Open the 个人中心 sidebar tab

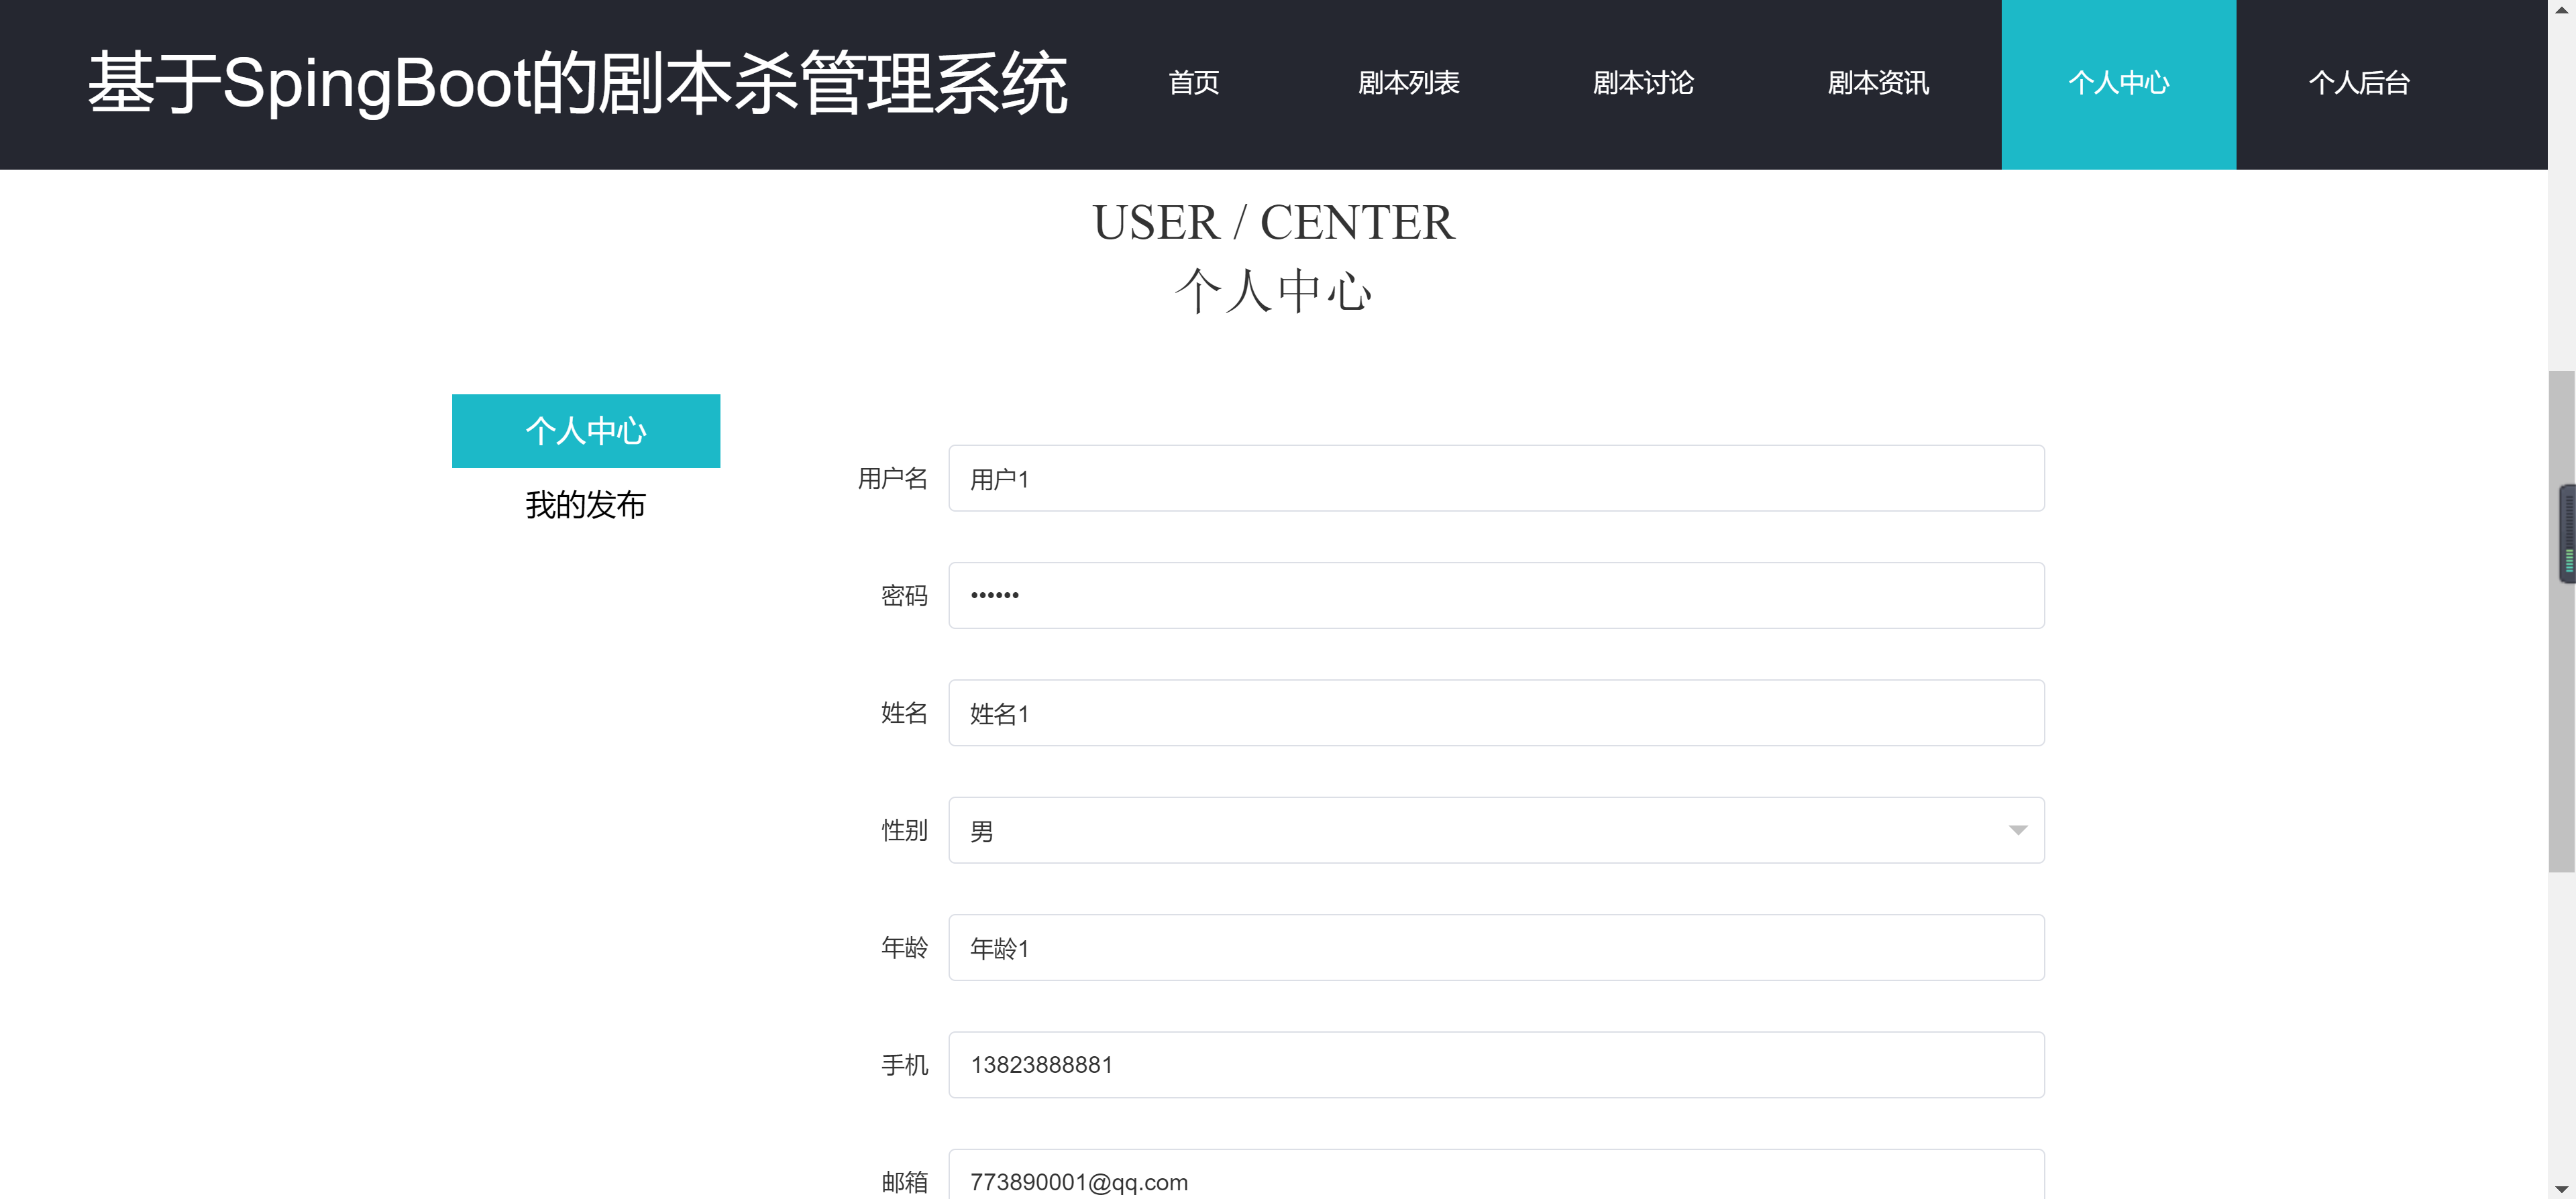pos(586,430)
